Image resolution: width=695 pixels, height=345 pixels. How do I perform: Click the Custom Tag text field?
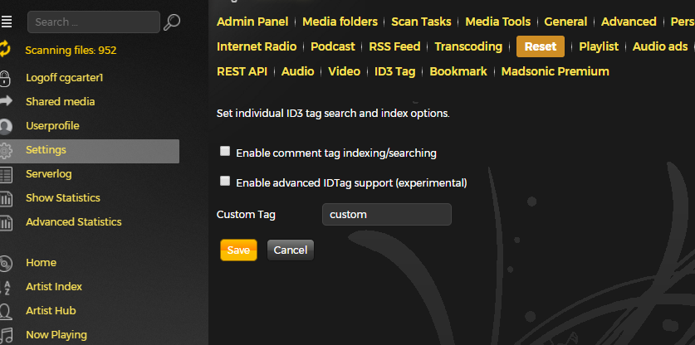tap(386, 215)
